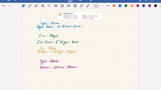Open search in the top bar

pyautogui.click(x=15, y=0)
